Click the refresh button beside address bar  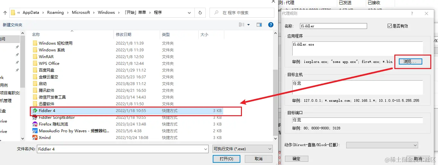[x=200, y=13]
